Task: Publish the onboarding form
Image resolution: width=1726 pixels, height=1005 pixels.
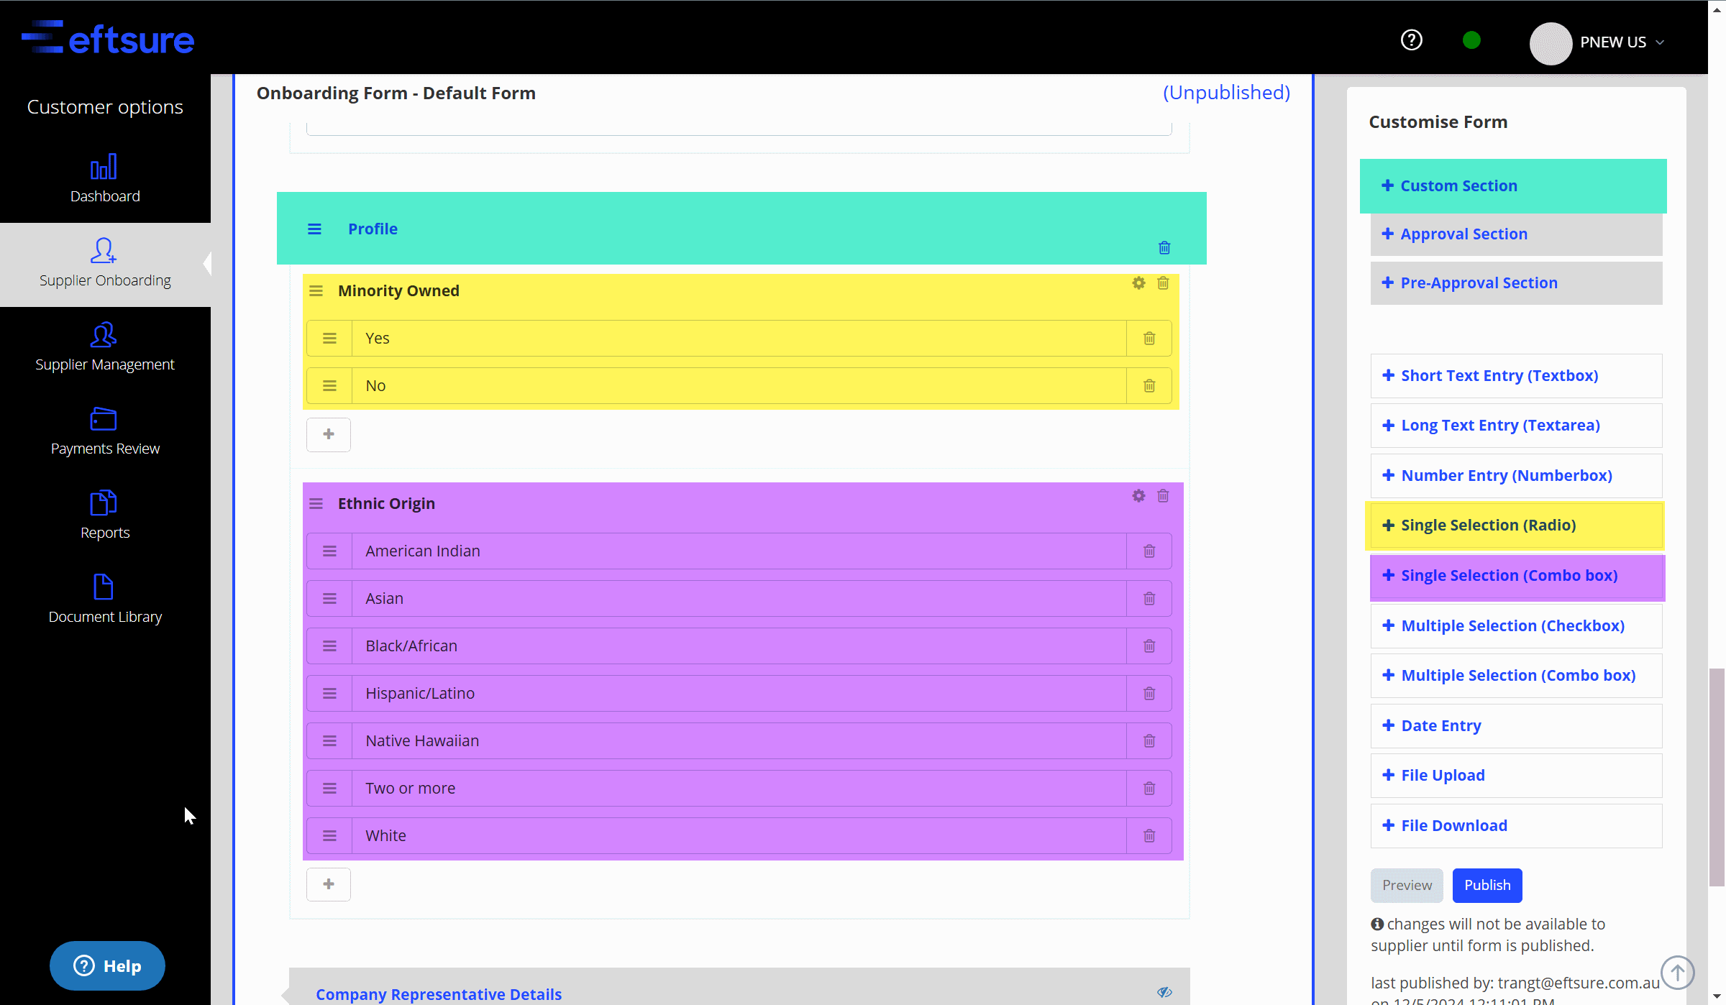Action: (x=1487, y=885)
